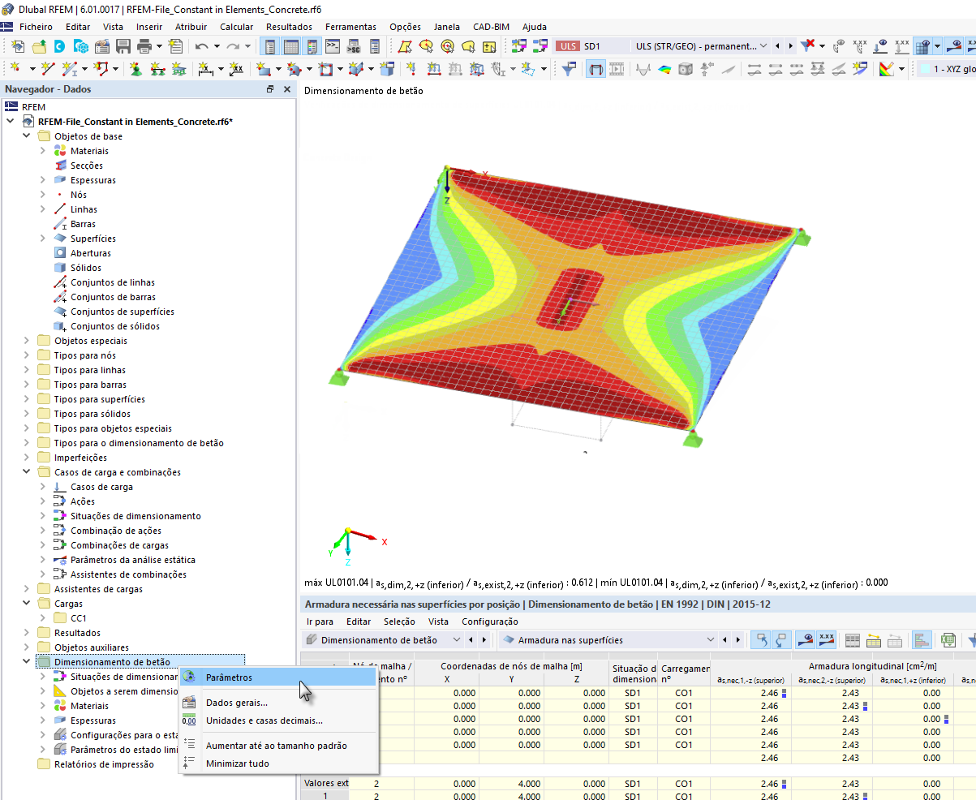The image size is (976, 800).
Task: Open the Ficheiro menu
Action: point(36,27)
